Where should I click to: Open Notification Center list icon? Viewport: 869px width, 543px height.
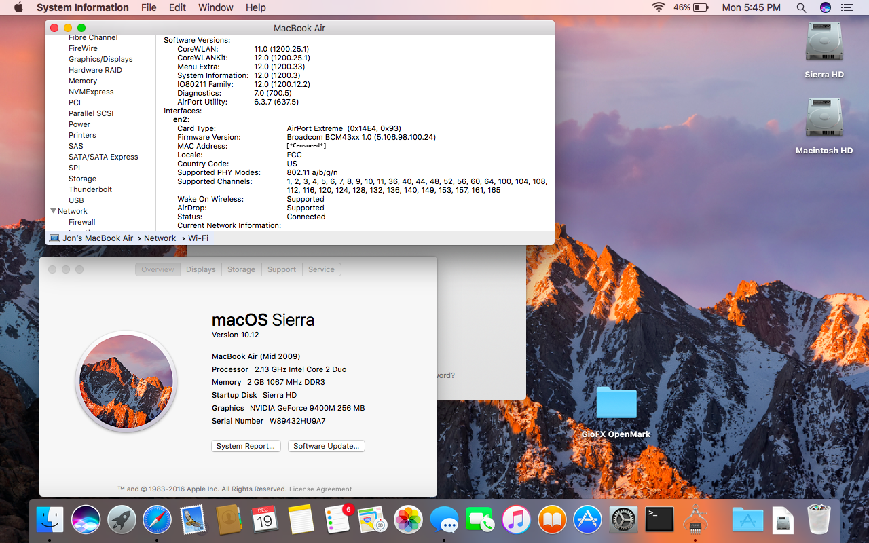847,7
